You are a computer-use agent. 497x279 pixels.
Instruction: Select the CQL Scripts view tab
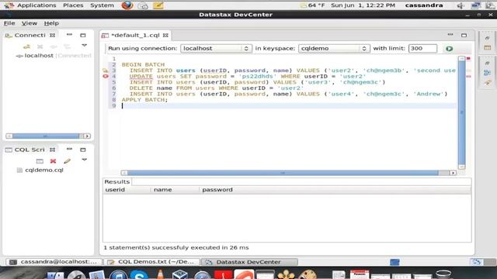pyautogui.click(x=30, y=150)
